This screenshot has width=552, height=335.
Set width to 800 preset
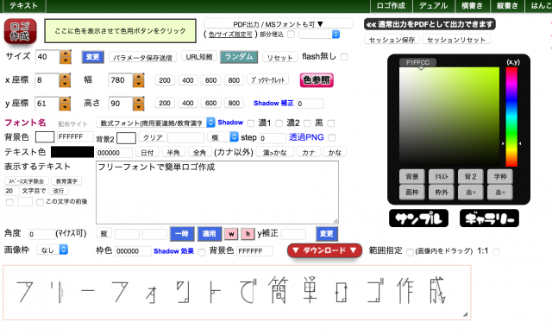pyautogui.click(x=234, y=80)
